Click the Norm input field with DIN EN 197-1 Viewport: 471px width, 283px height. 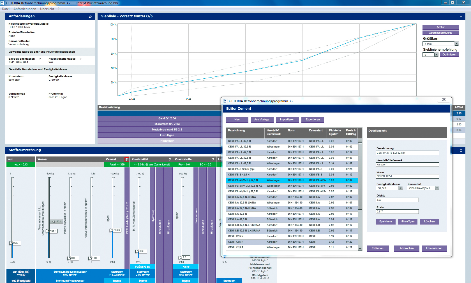[407, 176]
